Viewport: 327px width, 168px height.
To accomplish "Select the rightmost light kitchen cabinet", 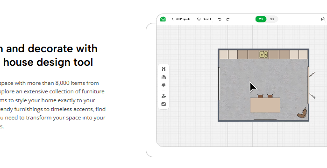I will [x=304, y=55].
